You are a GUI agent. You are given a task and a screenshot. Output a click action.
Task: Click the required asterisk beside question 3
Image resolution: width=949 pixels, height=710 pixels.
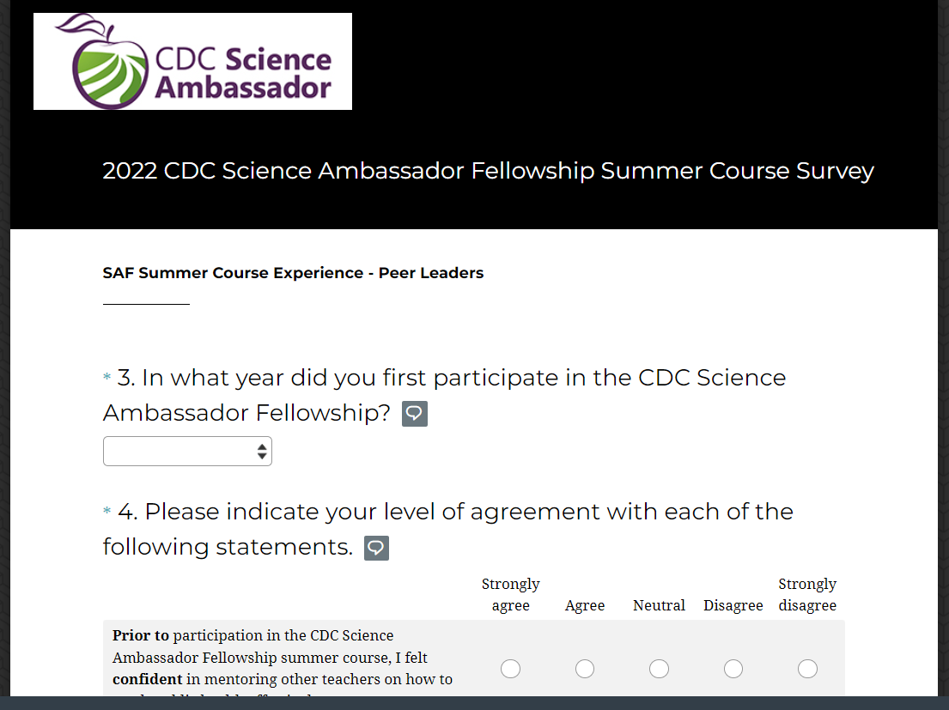coord(107,378)
